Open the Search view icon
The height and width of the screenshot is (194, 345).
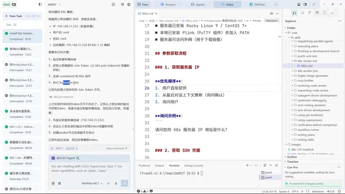tap(302, 13)
